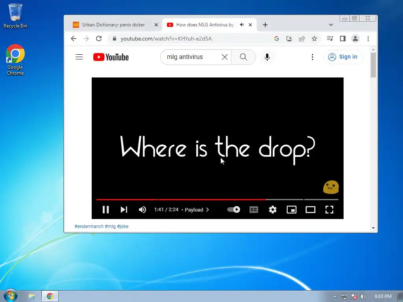Click the YouTube search magnifier button
This screenshot has height=302, width=403.
click(x=243, y=57)
